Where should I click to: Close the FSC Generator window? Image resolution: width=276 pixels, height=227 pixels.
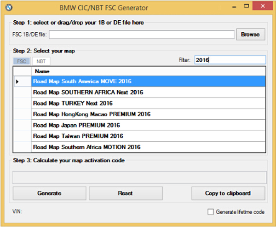click(263, 6)
